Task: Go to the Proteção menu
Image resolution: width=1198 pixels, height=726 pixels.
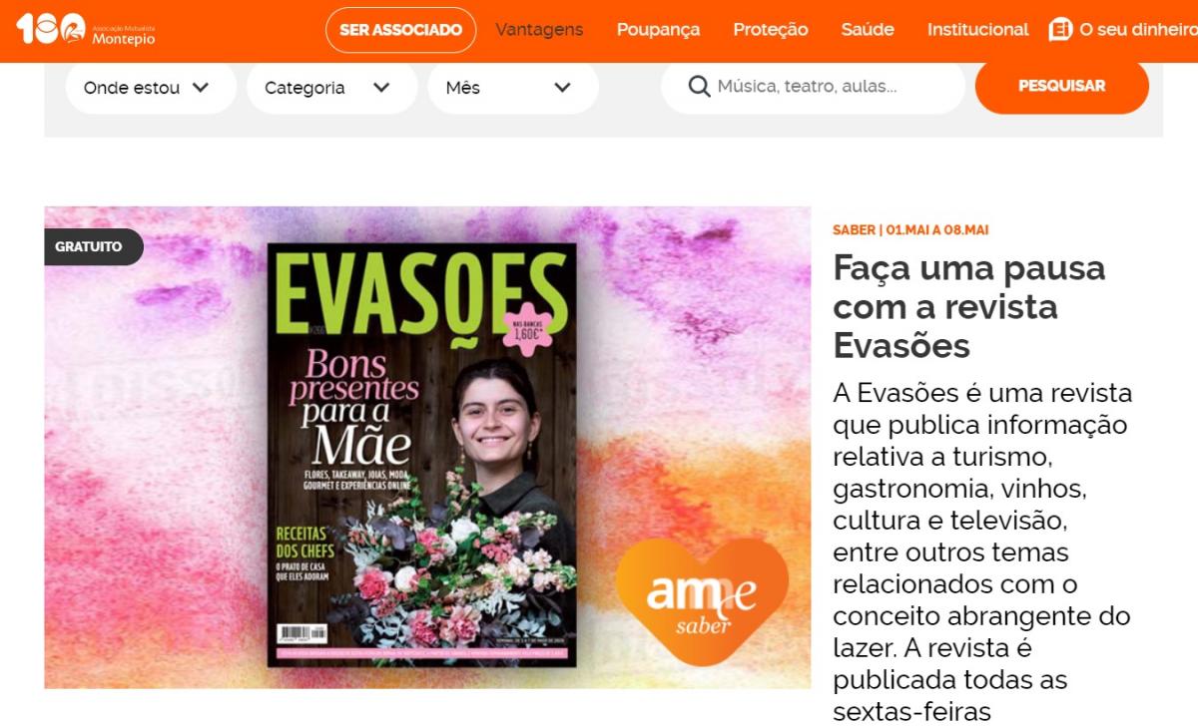Action: point(771,30)
